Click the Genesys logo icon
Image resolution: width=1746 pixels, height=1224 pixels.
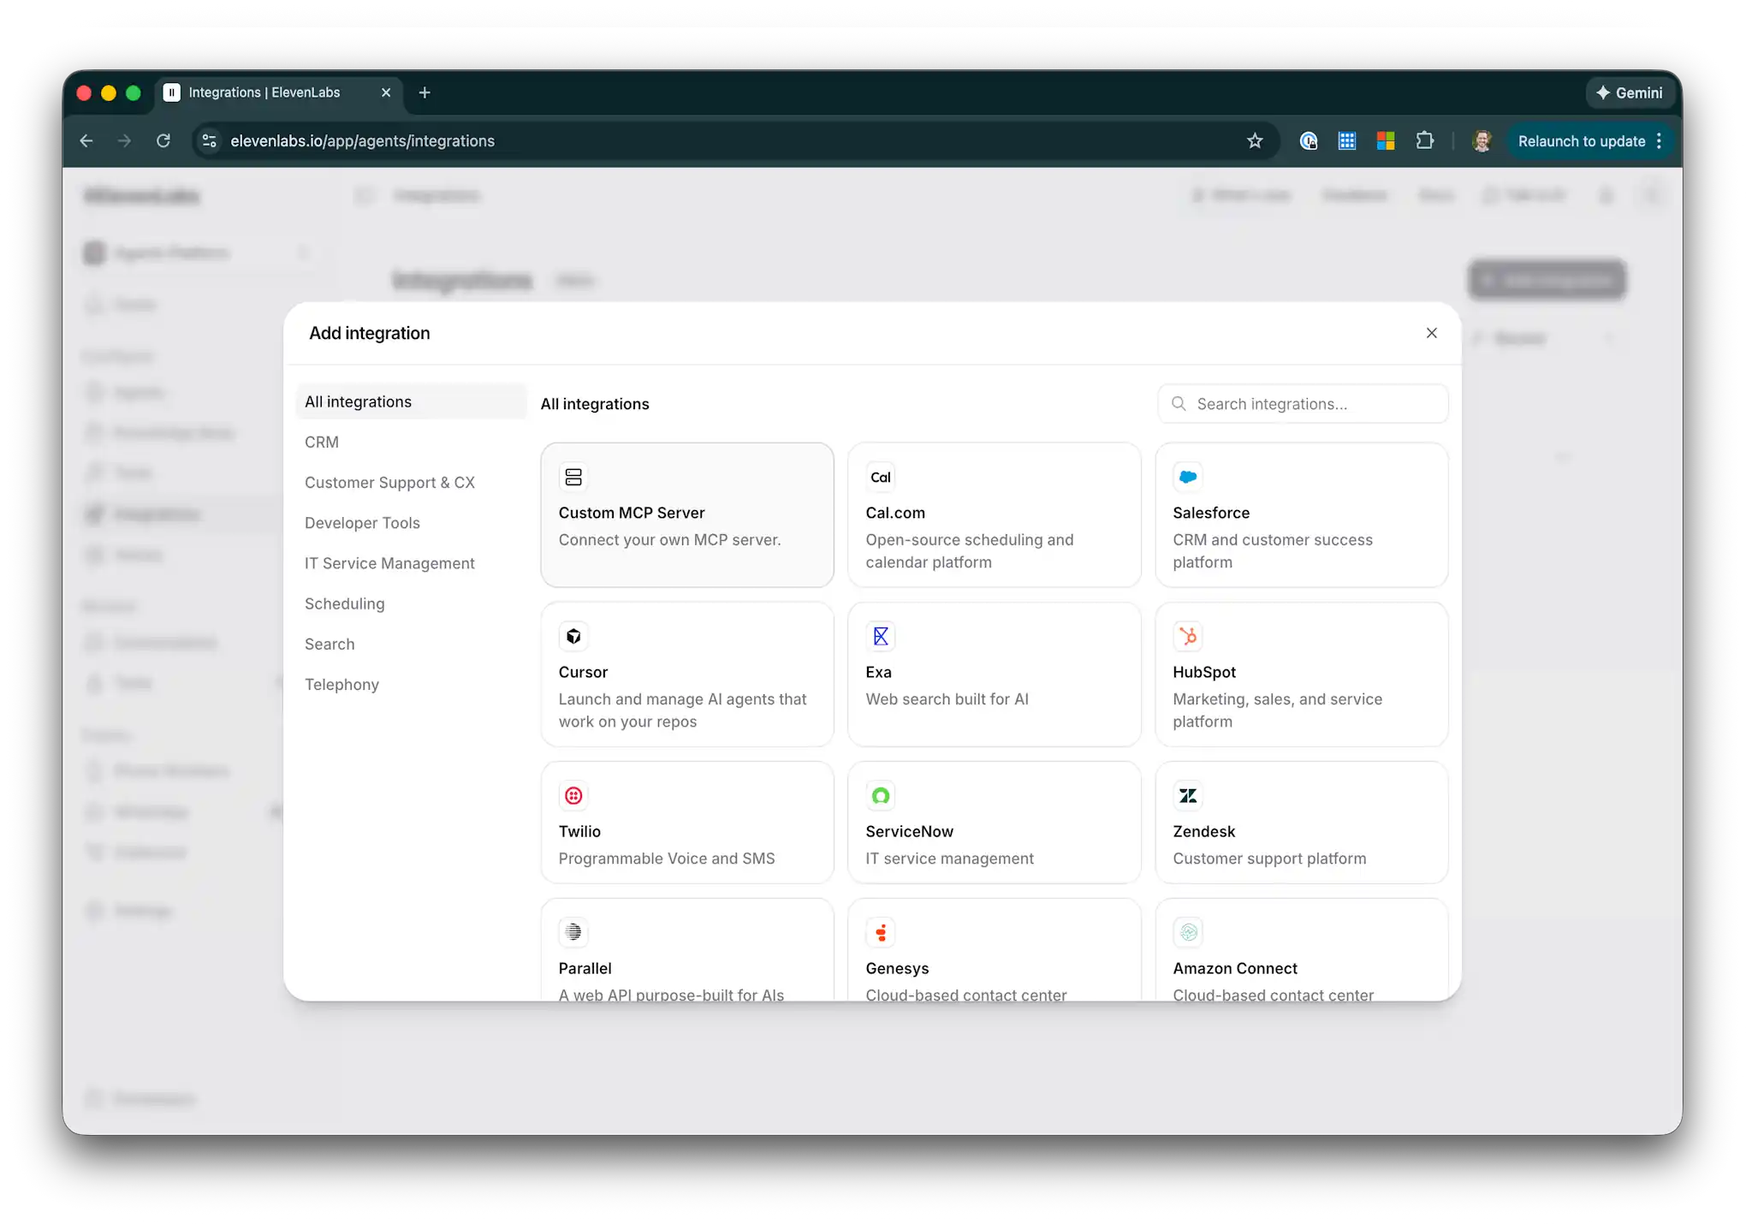[881, 932]
